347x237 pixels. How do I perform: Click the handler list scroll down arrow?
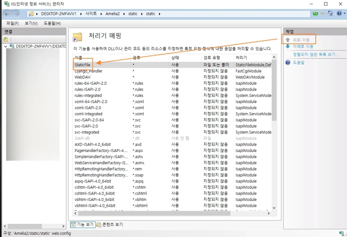(x=274, y=208)
